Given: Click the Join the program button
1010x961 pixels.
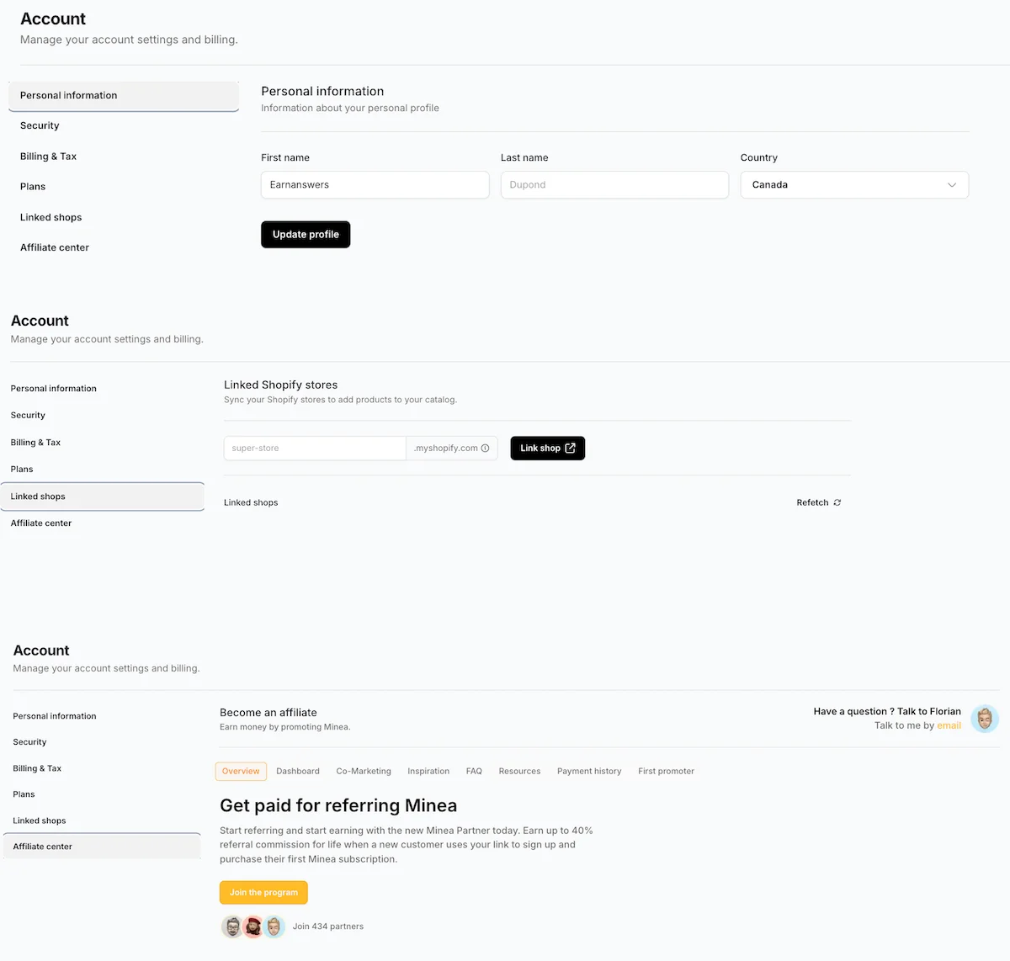Looking at the screenshot, I should 263,893.
